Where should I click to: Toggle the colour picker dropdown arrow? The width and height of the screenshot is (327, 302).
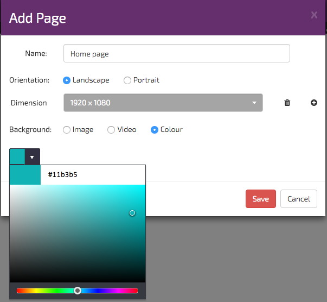pos(32,157)
